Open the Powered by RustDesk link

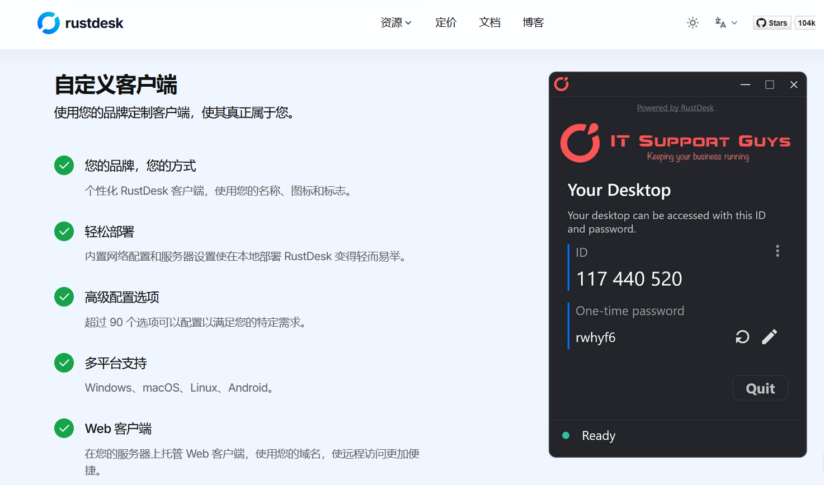(x=675, y=108)
